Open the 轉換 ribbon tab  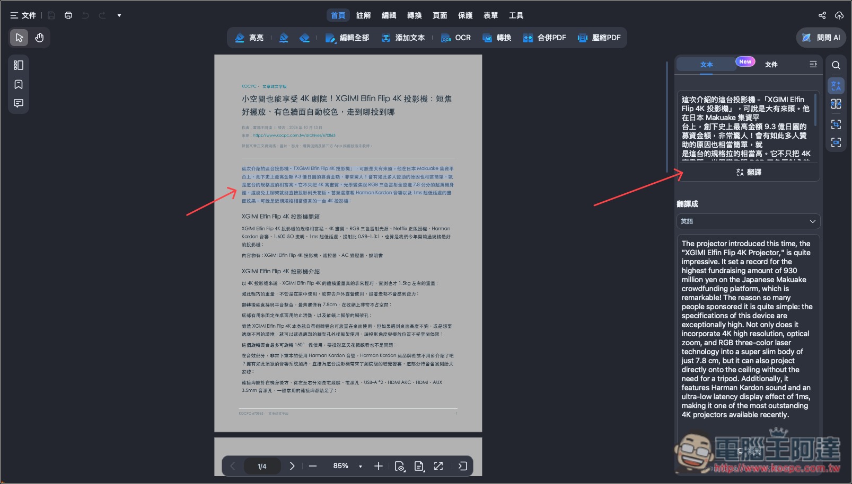tap(415, 15)
